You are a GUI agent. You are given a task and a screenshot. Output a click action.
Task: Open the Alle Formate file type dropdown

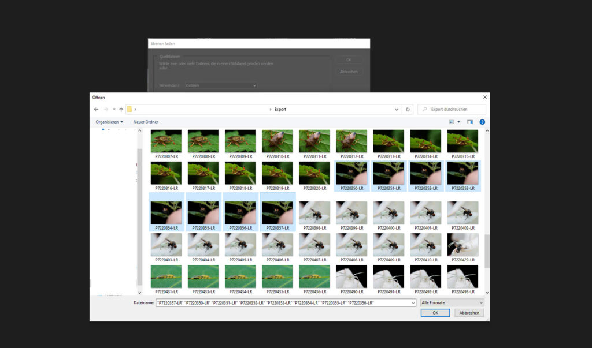(452, 302)
